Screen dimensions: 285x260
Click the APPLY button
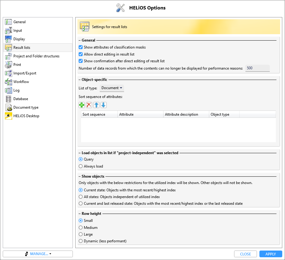pyautogui.click(x=271, y=254)
